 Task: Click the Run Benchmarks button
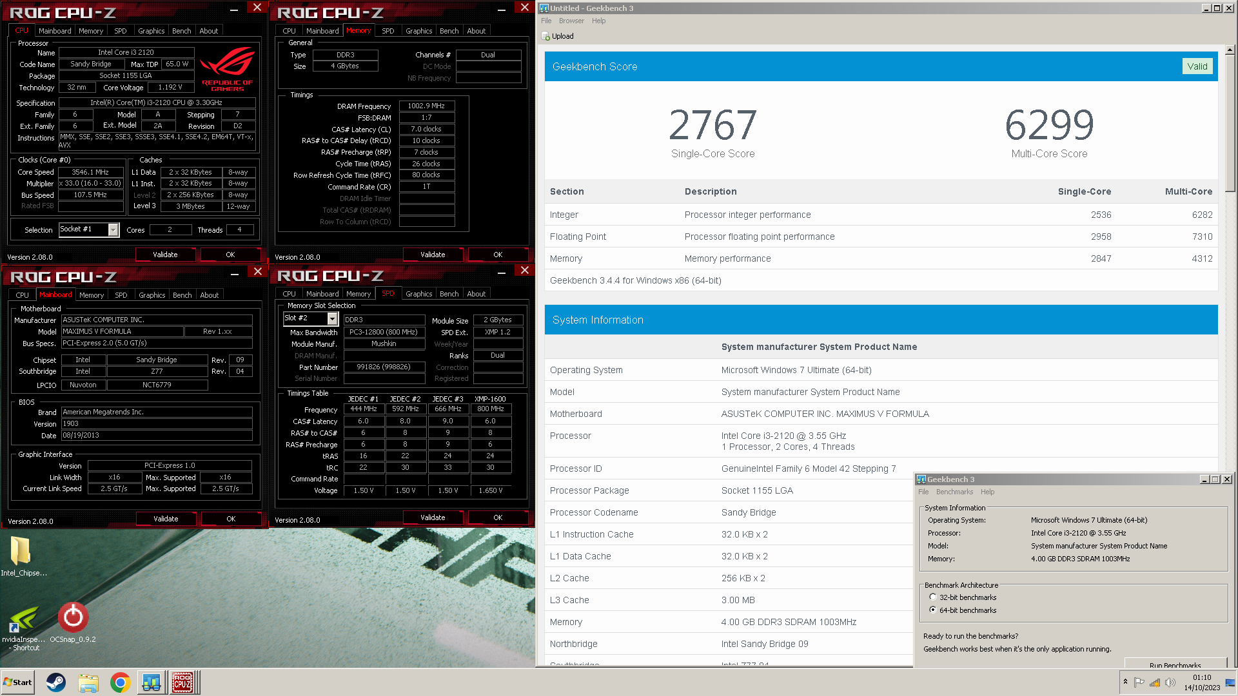[x=1175, y=664]
